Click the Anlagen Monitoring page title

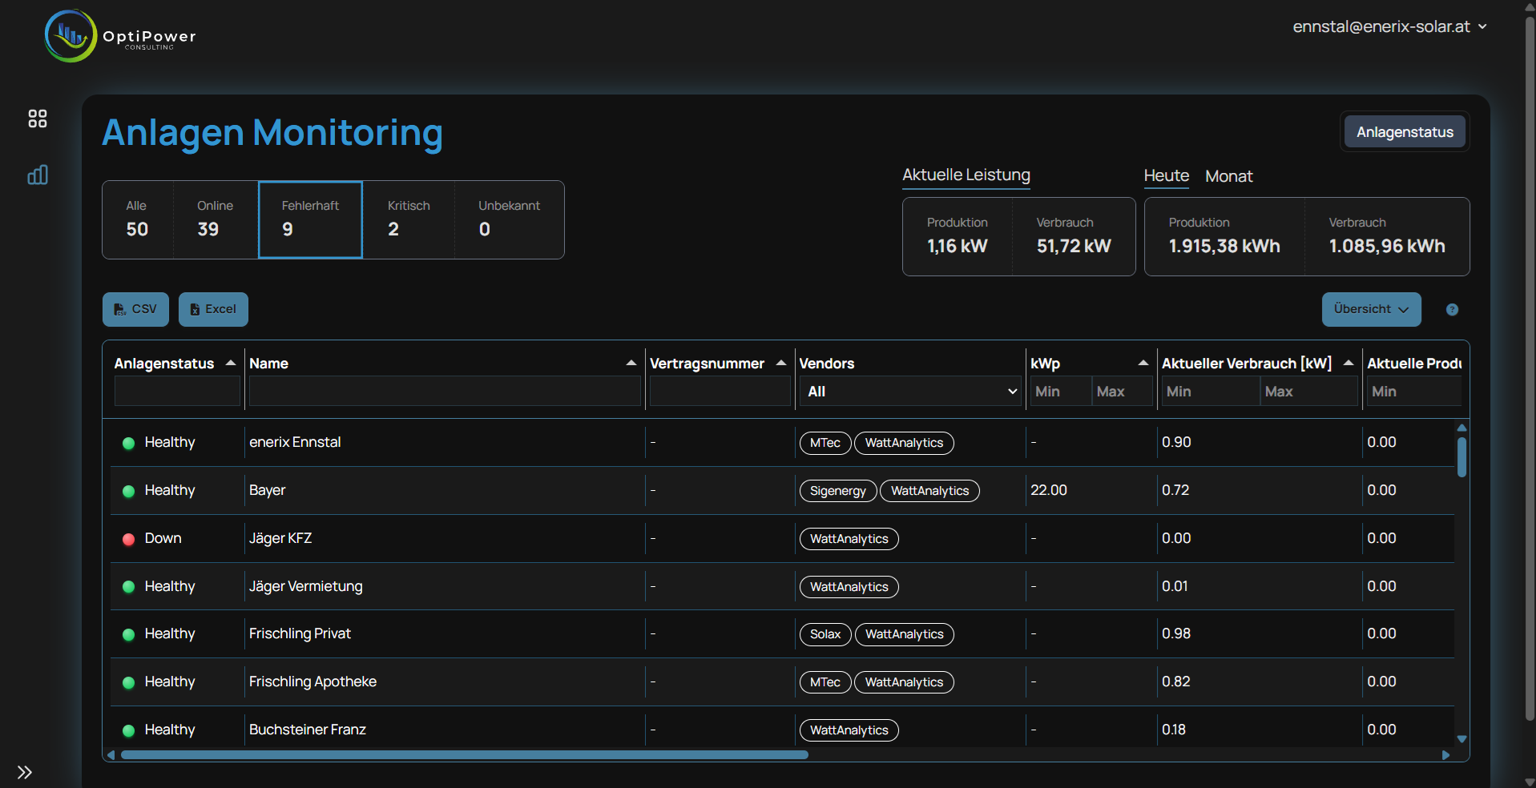tap(272, 133)
